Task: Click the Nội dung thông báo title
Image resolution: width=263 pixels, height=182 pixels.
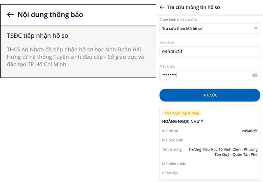Action: (x=50, y=15)
